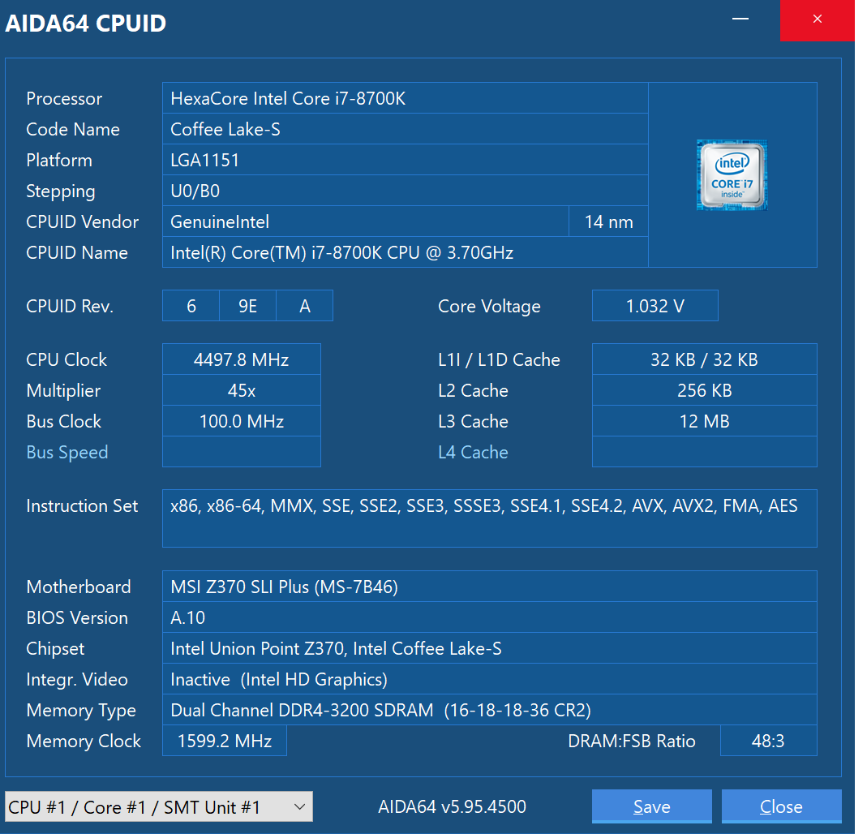Click the AIDA64 CPUID title text
867x834 pixels.
click(x=86, y=24)
